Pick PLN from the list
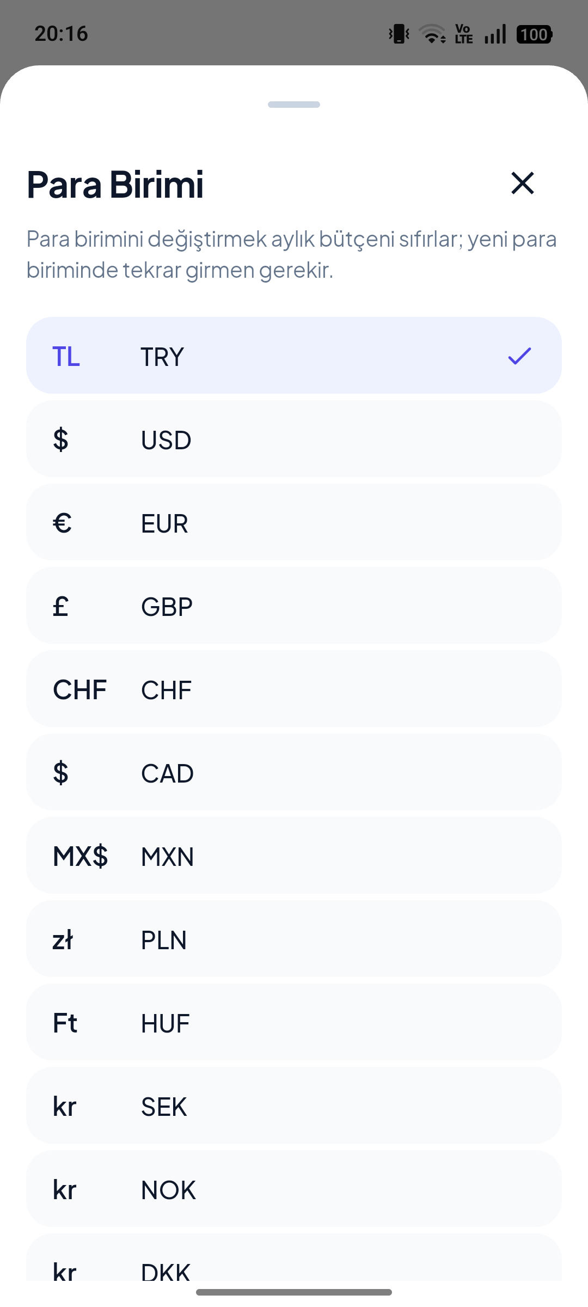The height and width of the screenshot is (1307, 588). [294, 939]
